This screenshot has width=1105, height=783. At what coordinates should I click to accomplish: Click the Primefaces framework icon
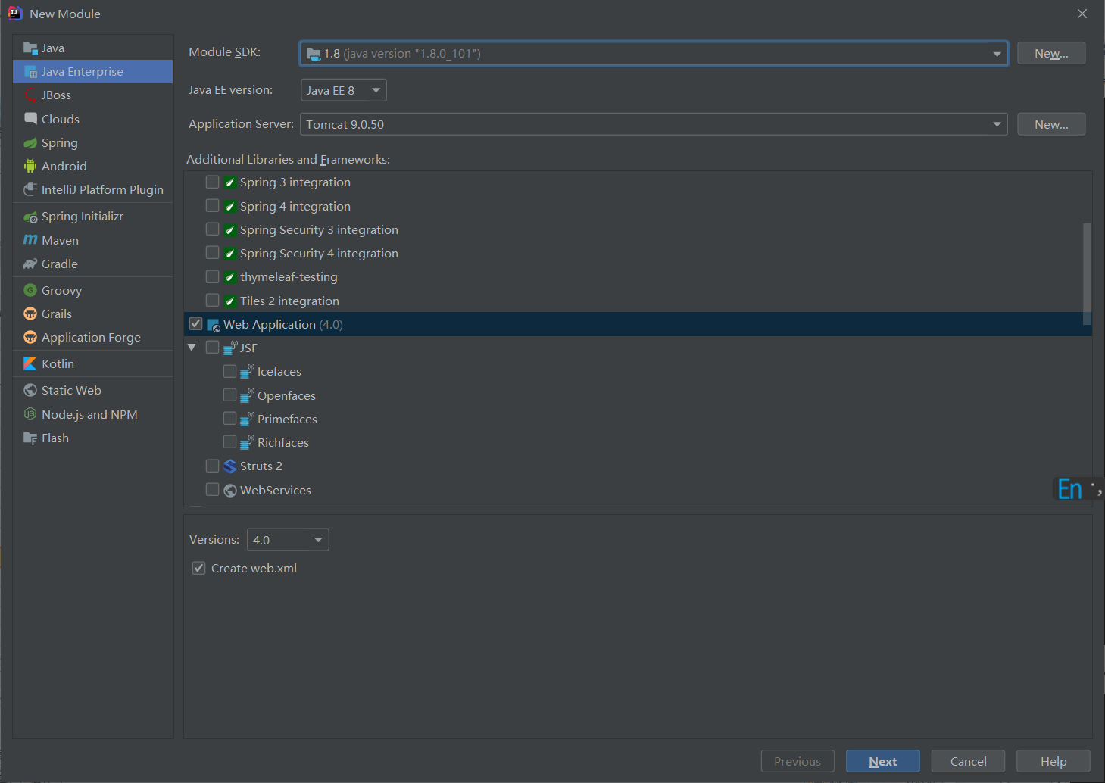point(247,419)
